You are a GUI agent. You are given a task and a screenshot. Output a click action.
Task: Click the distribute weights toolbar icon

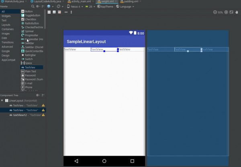point(54,12)
